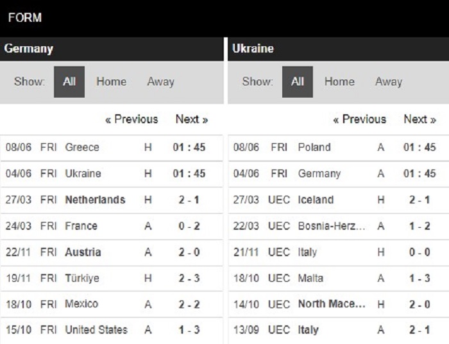Switch Germany form to Home matches

[x=111, y=82]
